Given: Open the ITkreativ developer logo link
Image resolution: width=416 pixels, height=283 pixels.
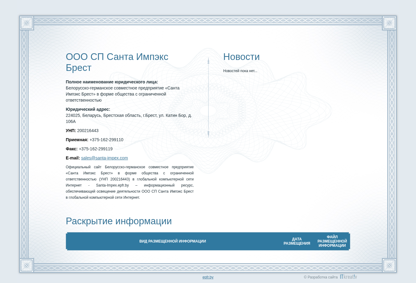Looking at the screenshot, I should coord(348,277).
